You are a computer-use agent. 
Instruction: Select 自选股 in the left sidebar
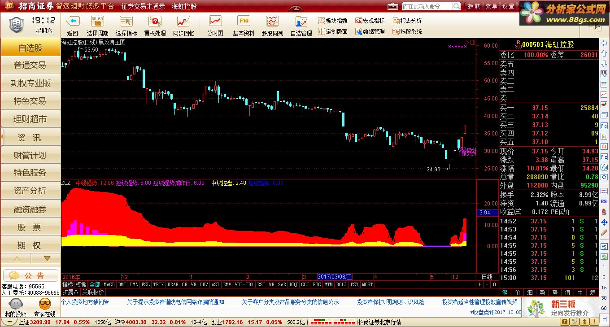pyautogui.click(x=30, y=48)
